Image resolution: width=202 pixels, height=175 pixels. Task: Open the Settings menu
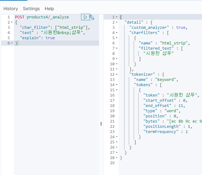(31, 9)
